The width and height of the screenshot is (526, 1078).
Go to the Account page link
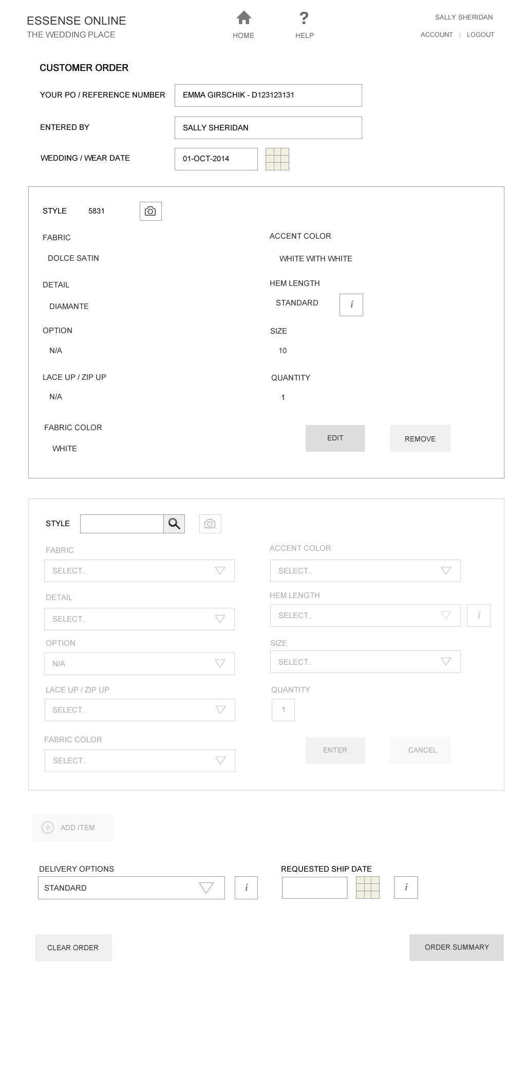point(437,35)
